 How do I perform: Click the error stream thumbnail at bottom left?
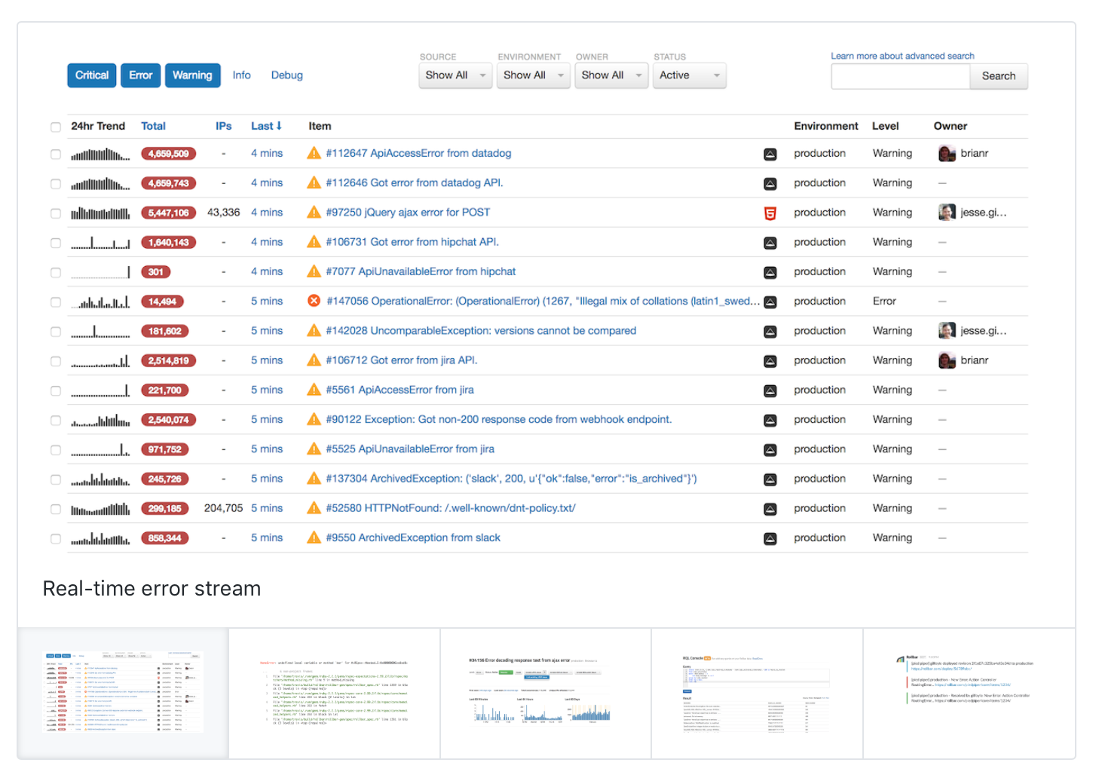tap(124, 692)
